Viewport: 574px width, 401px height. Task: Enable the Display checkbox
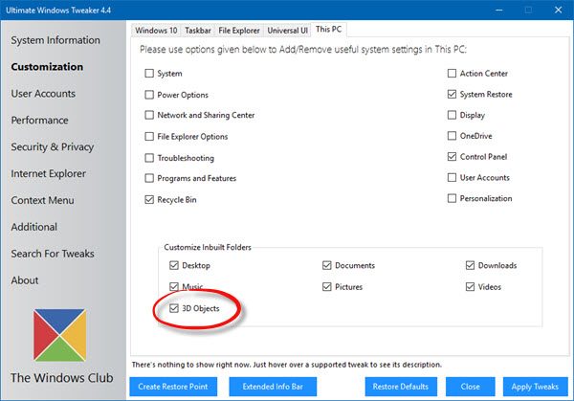click(x=452, y=115)
